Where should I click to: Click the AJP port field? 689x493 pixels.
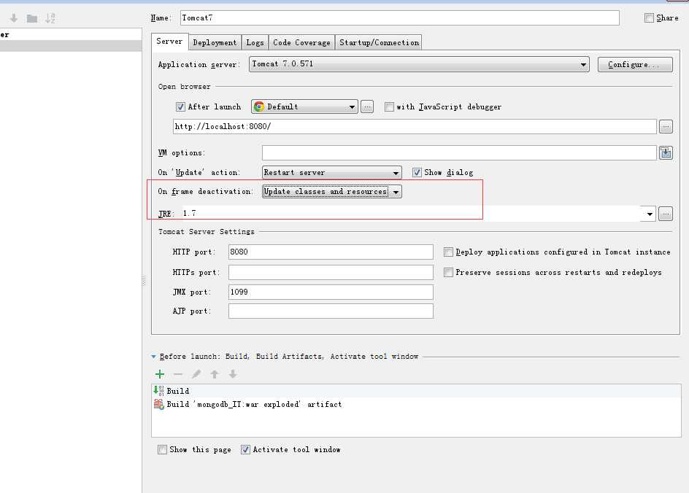(x=331, y=311)
